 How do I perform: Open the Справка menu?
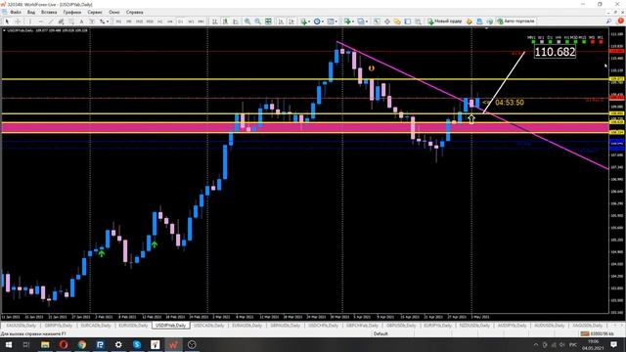point(135,12)
